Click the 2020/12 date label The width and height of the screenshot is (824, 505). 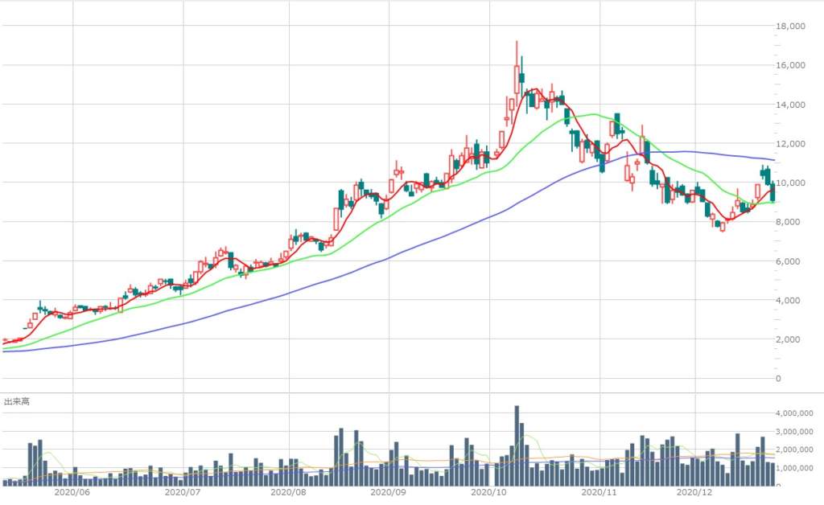(x=694, y=492)
